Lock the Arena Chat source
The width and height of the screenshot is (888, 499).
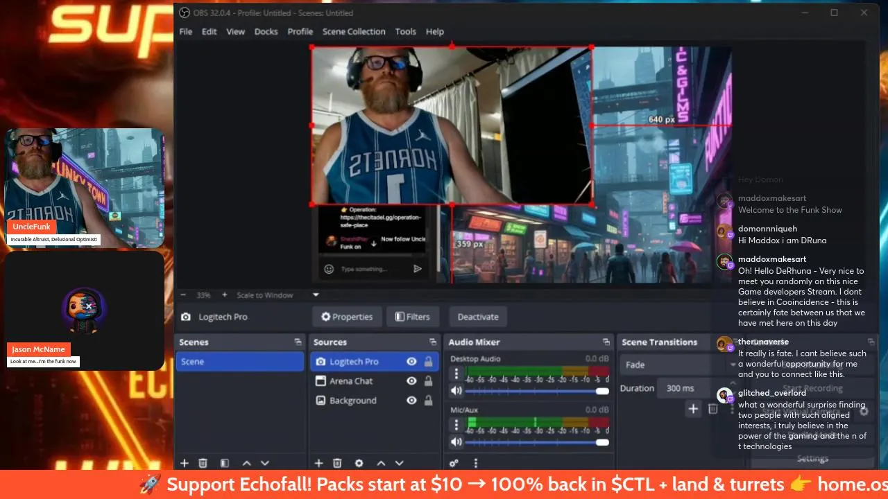coord(428,381)
